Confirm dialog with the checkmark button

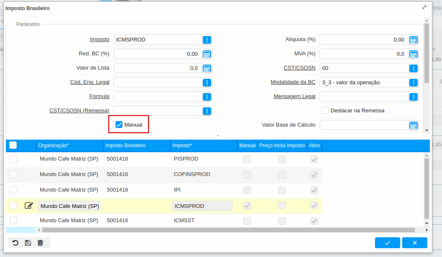pos(388,243)
